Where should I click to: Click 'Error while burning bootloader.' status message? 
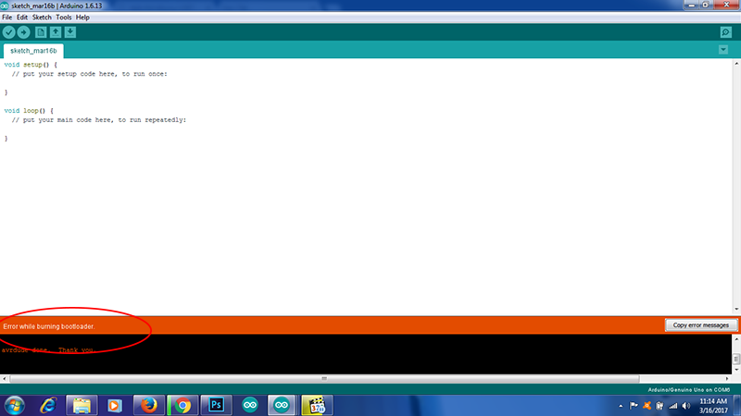(49, 326)
